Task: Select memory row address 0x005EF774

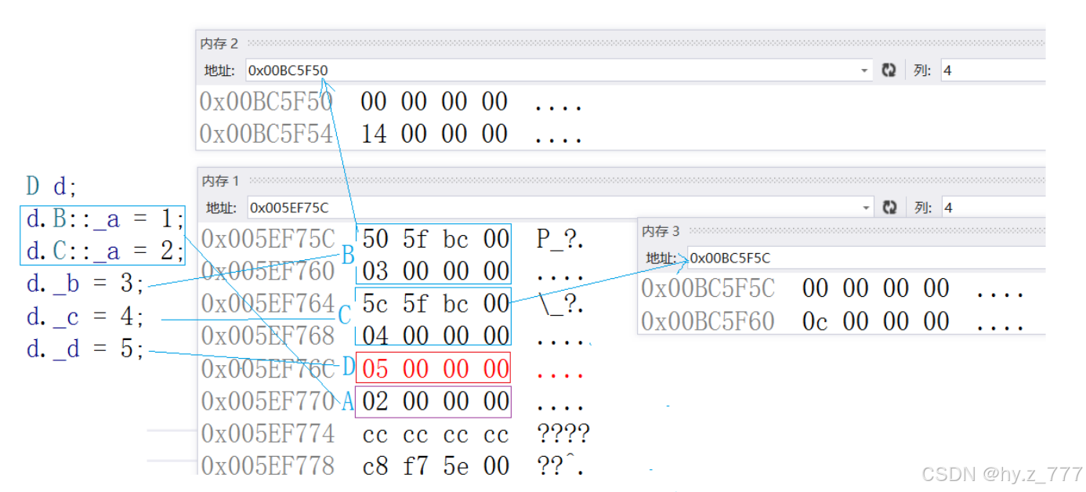Action: pos(268,433)
